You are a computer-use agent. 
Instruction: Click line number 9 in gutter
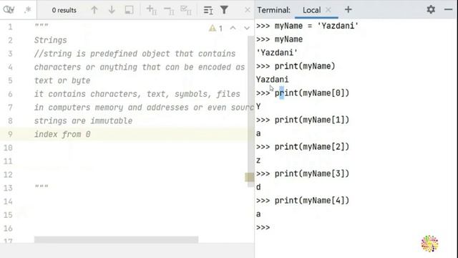pos(10,134)
